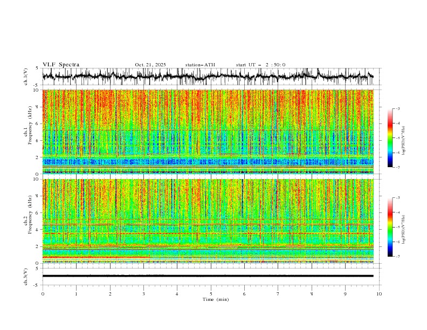Click the ch.2 "Frequency (kHz)" axis label
This screenshot has height=330, width=427.
30,215
